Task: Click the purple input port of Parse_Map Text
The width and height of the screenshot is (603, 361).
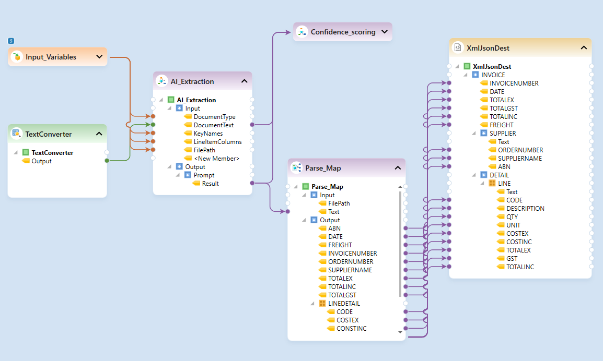Action: 288,212
